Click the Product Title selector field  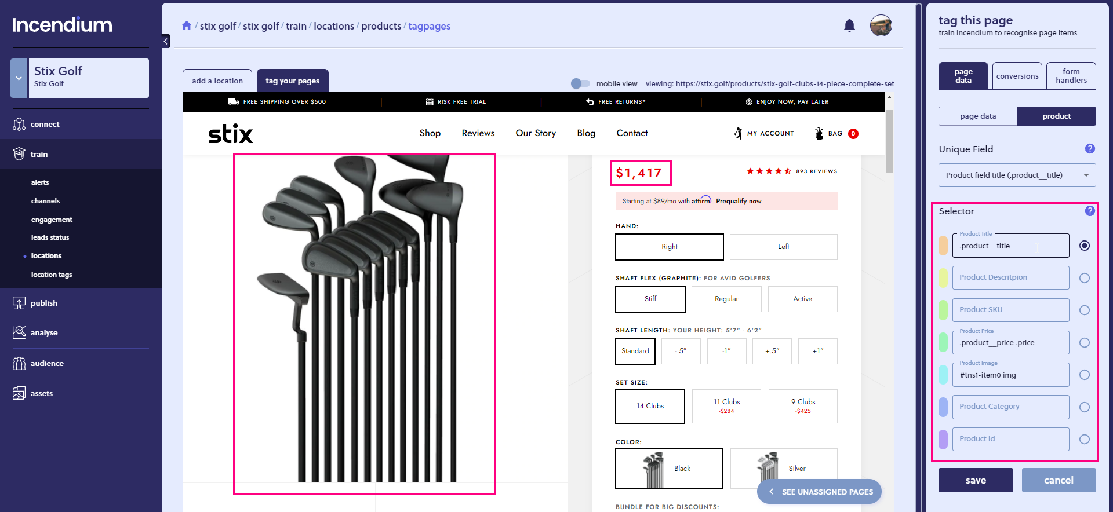coord(1011,246)
